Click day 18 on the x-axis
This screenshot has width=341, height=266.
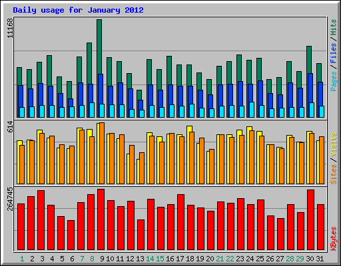(x=190, y=259)
